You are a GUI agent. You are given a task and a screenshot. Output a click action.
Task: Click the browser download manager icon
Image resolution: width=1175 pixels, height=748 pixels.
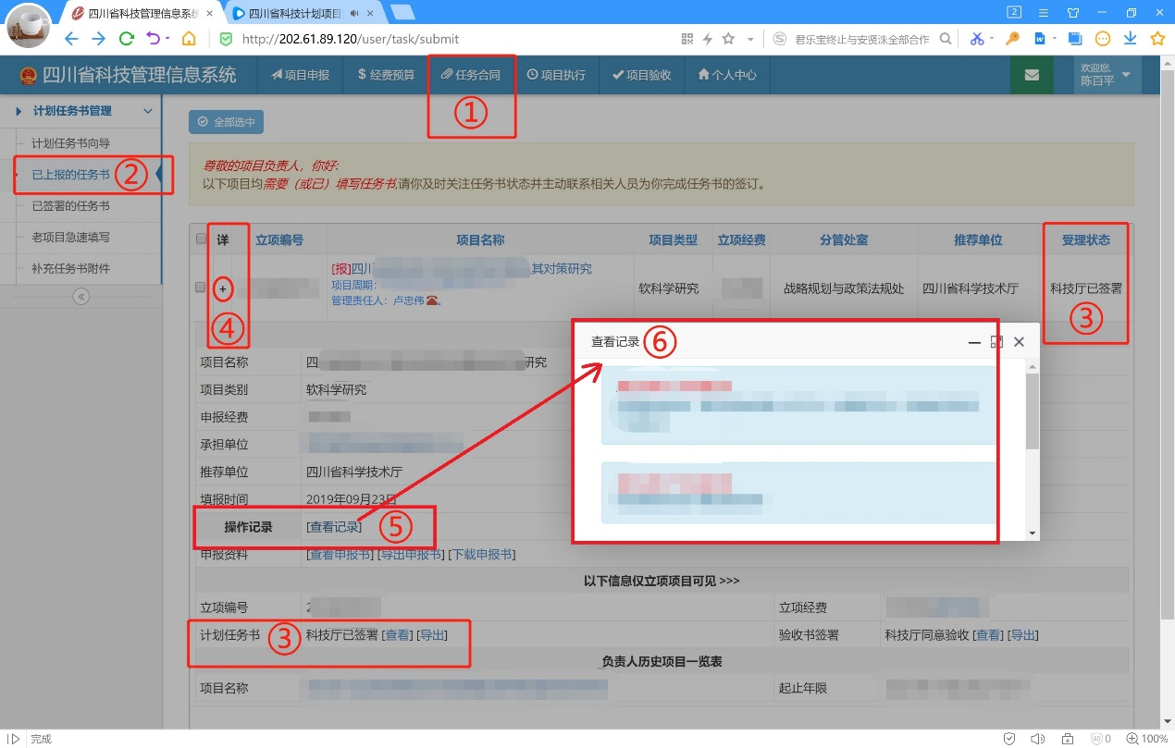click(1131, 40)
